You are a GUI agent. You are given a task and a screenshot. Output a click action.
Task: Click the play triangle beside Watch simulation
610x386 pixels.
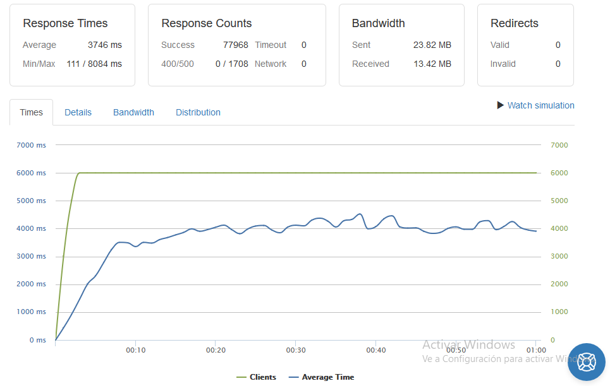point(500,105)
